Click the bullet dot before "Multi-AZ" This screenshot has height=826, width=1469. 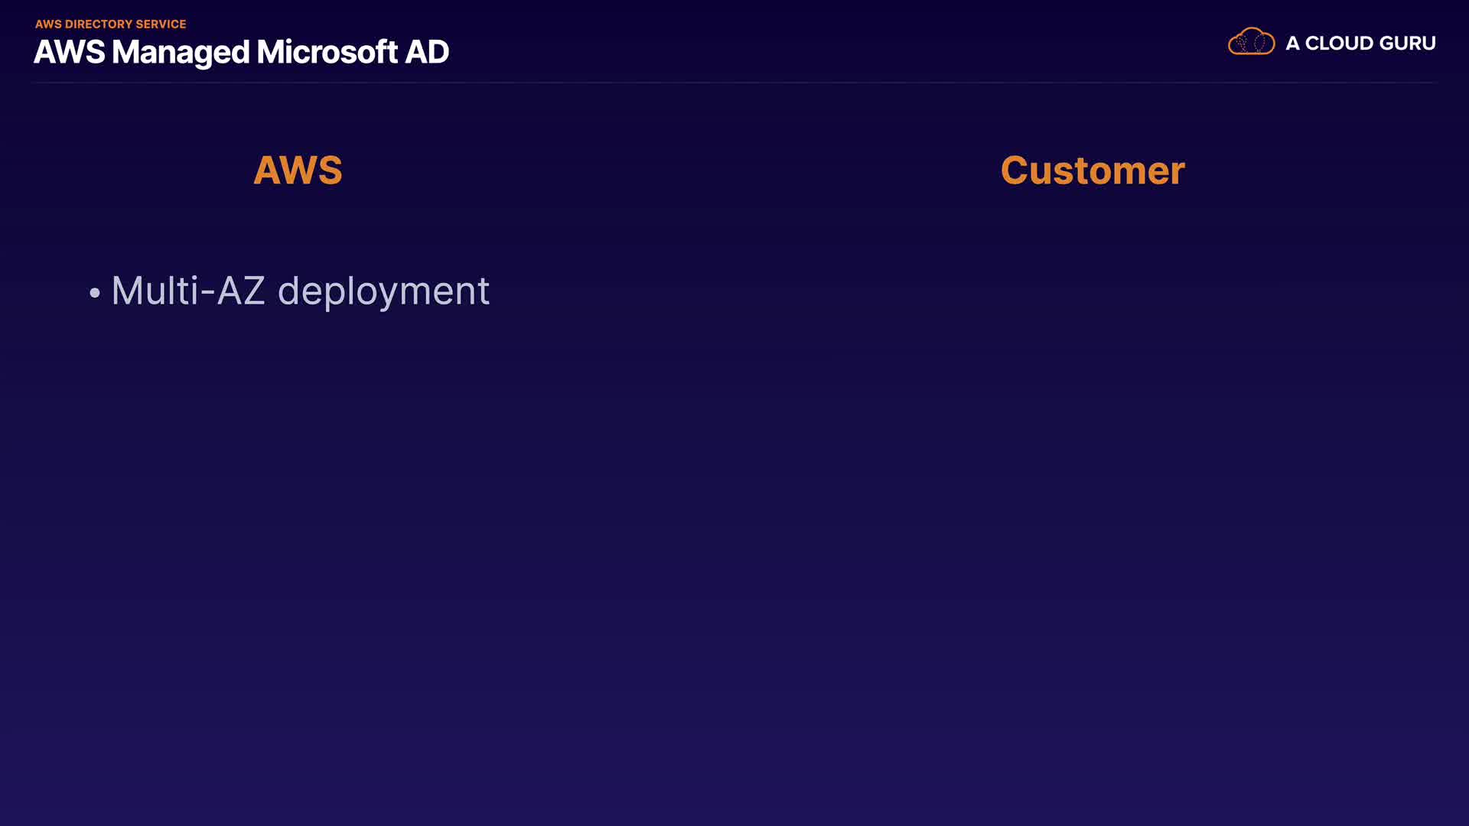[95, 293]
